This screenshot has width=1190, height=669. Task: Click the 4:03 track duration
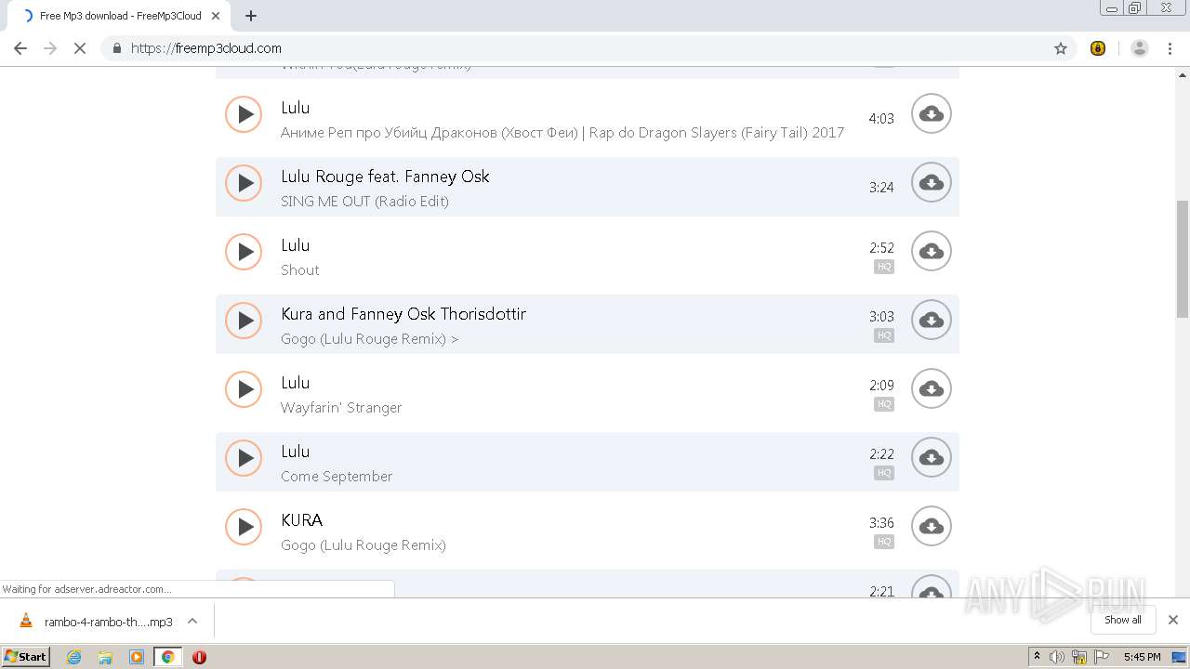coord(881,118)
